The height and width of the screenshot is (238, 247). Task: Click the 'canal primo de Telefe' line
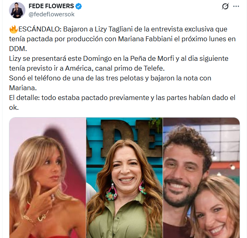87,68
